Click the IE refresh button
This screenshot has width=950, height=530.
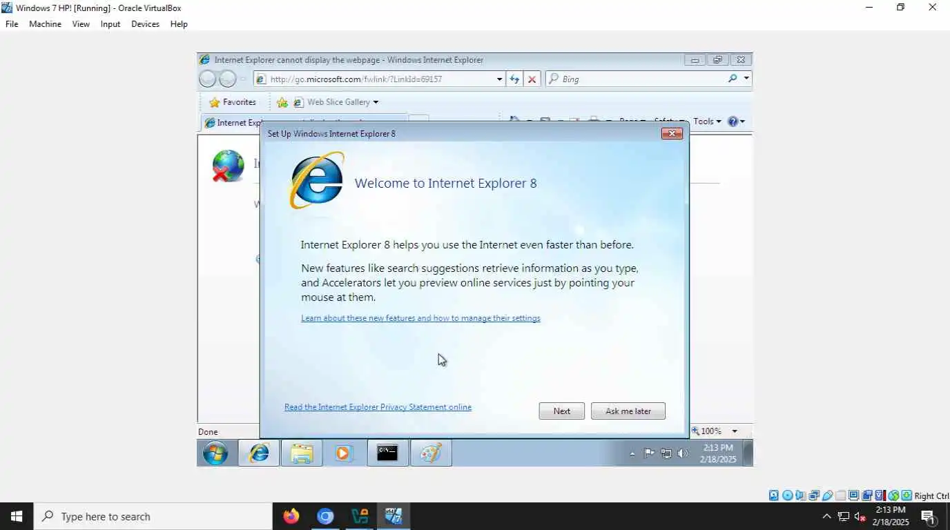tap(514, 79)
